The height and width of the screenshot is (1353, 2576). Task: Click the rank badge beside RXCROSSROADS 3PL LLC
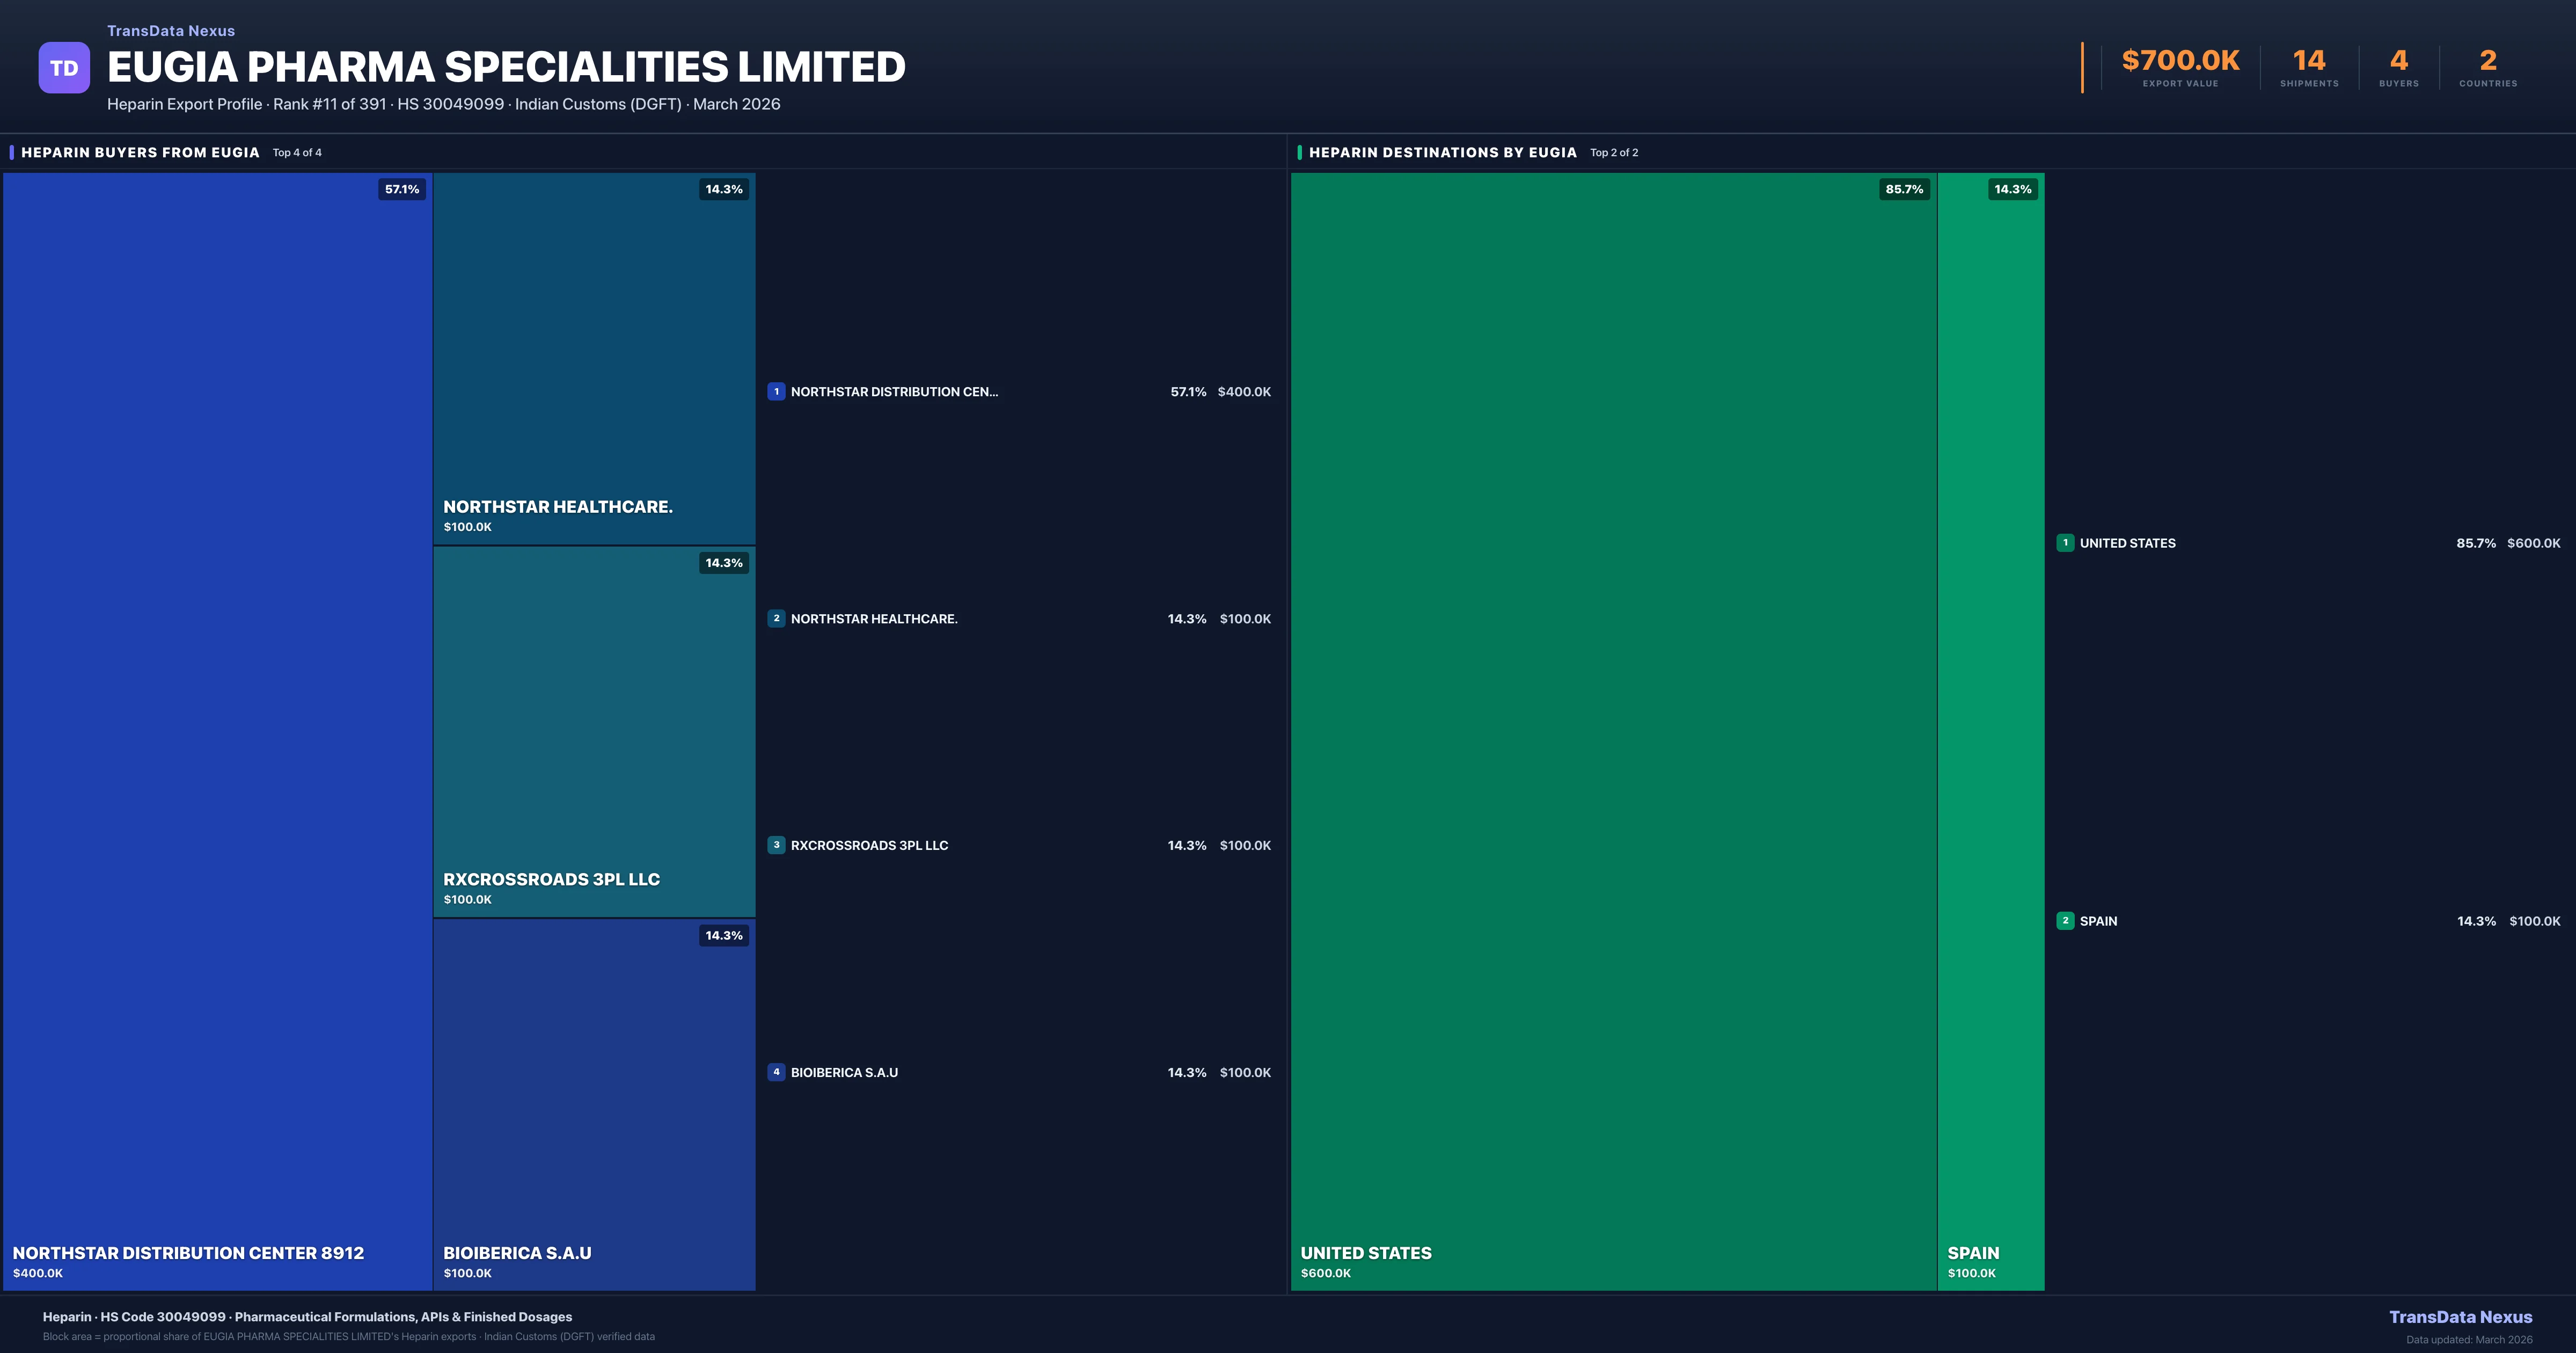coord(777,845)
